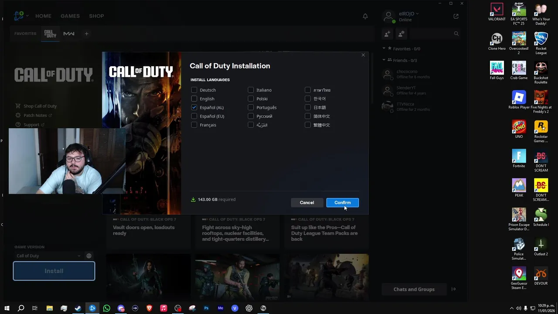Screen dimensions: 558x314
Task: Select the Call of Duty favorites tab
Action: pyautogui.click(x=51, y=34)
